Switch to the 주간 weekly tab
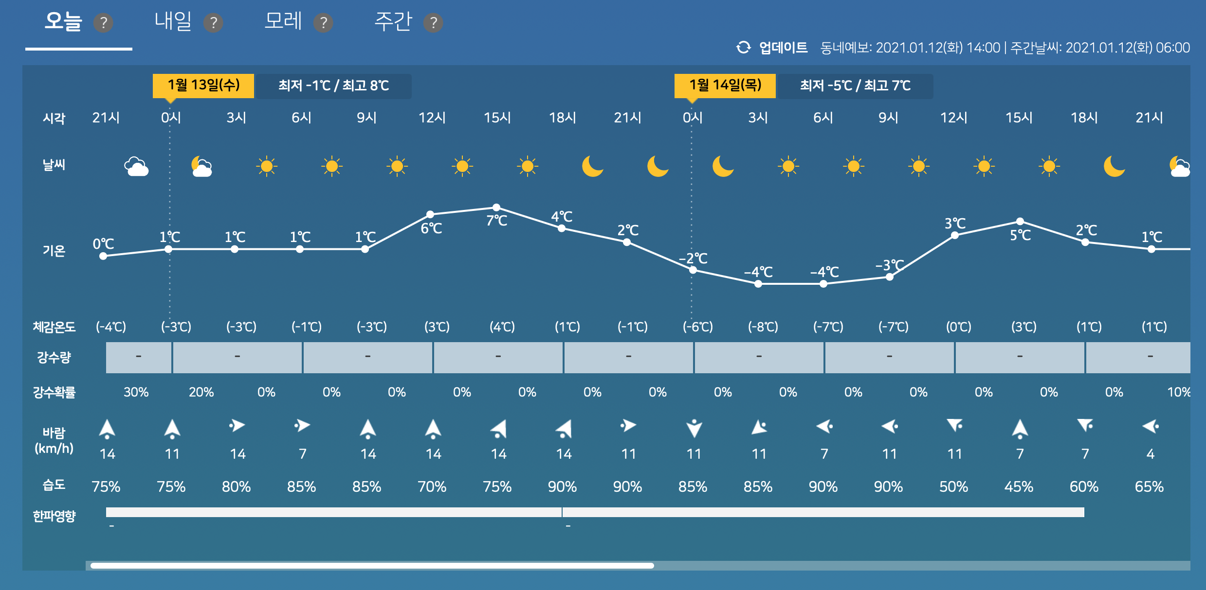This screenshot has height=590, width=1206. click(x=393, y=22)
